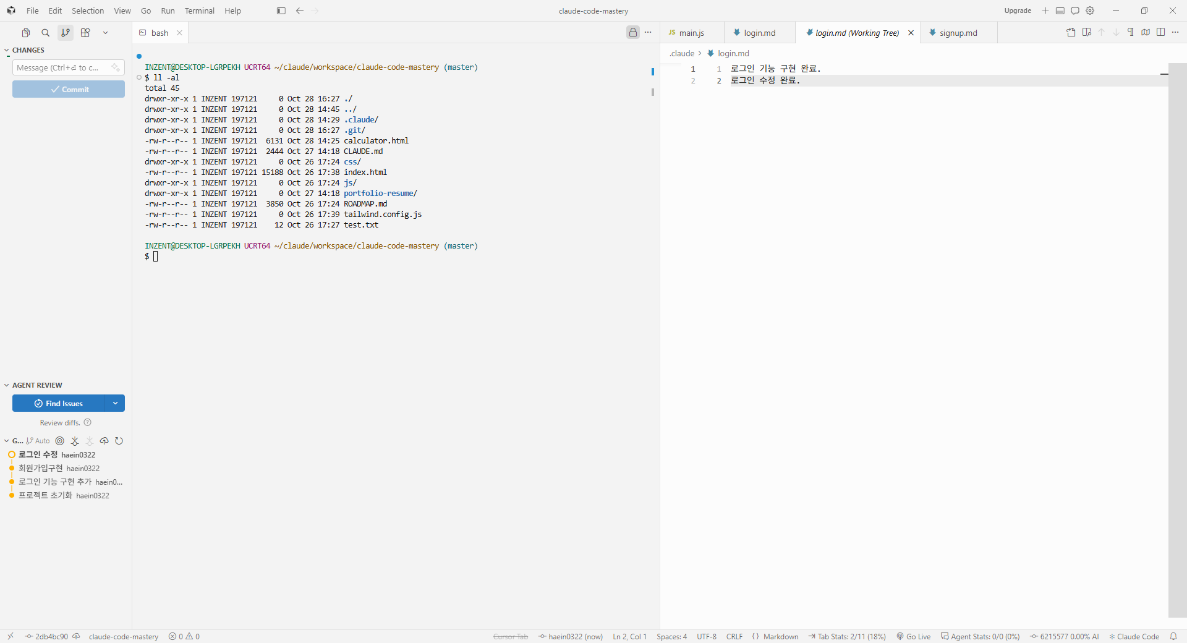Collapse the CHANGES section

(x=6, y=50)
